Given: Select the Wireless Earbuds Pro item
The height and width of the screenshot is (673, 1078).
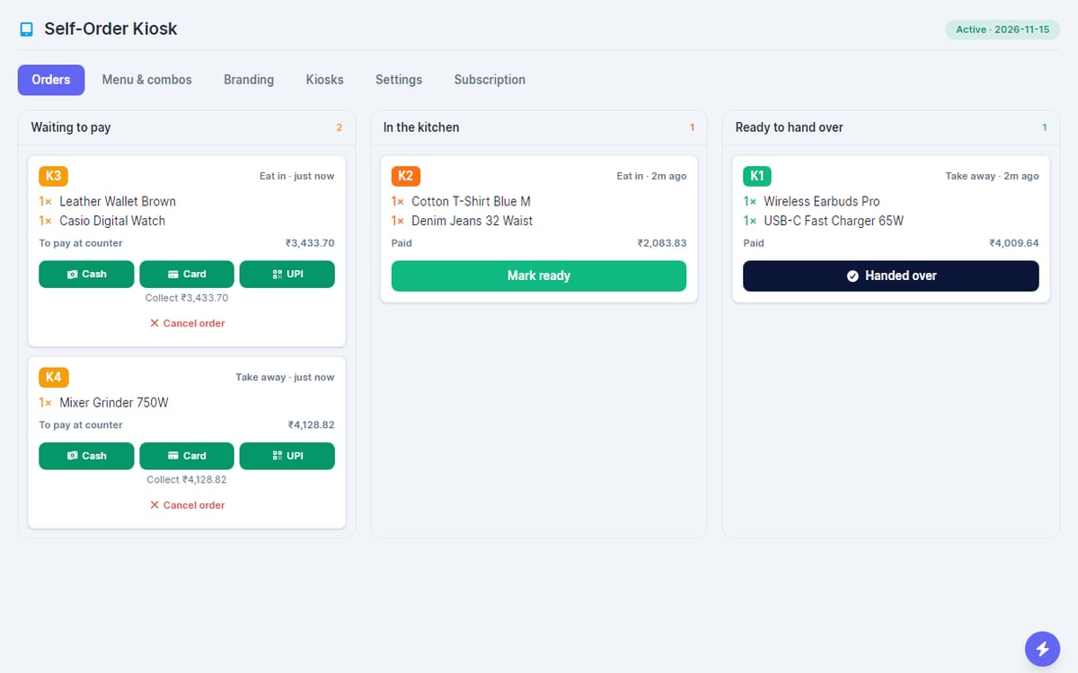Looking at the screenshot, I should (x=822, y=201).
